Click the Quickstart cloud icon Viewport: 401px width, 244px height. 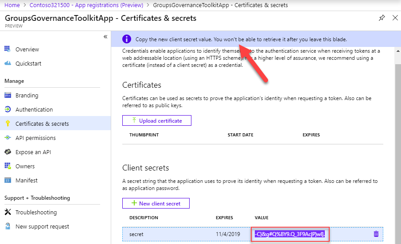[x=8, y=63]
